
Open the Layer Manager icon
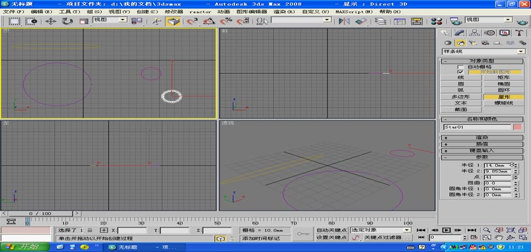click(381, 21)
